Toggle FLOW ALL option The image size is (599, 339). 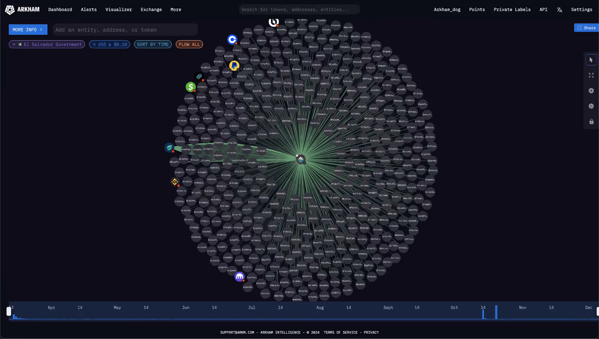189,44
